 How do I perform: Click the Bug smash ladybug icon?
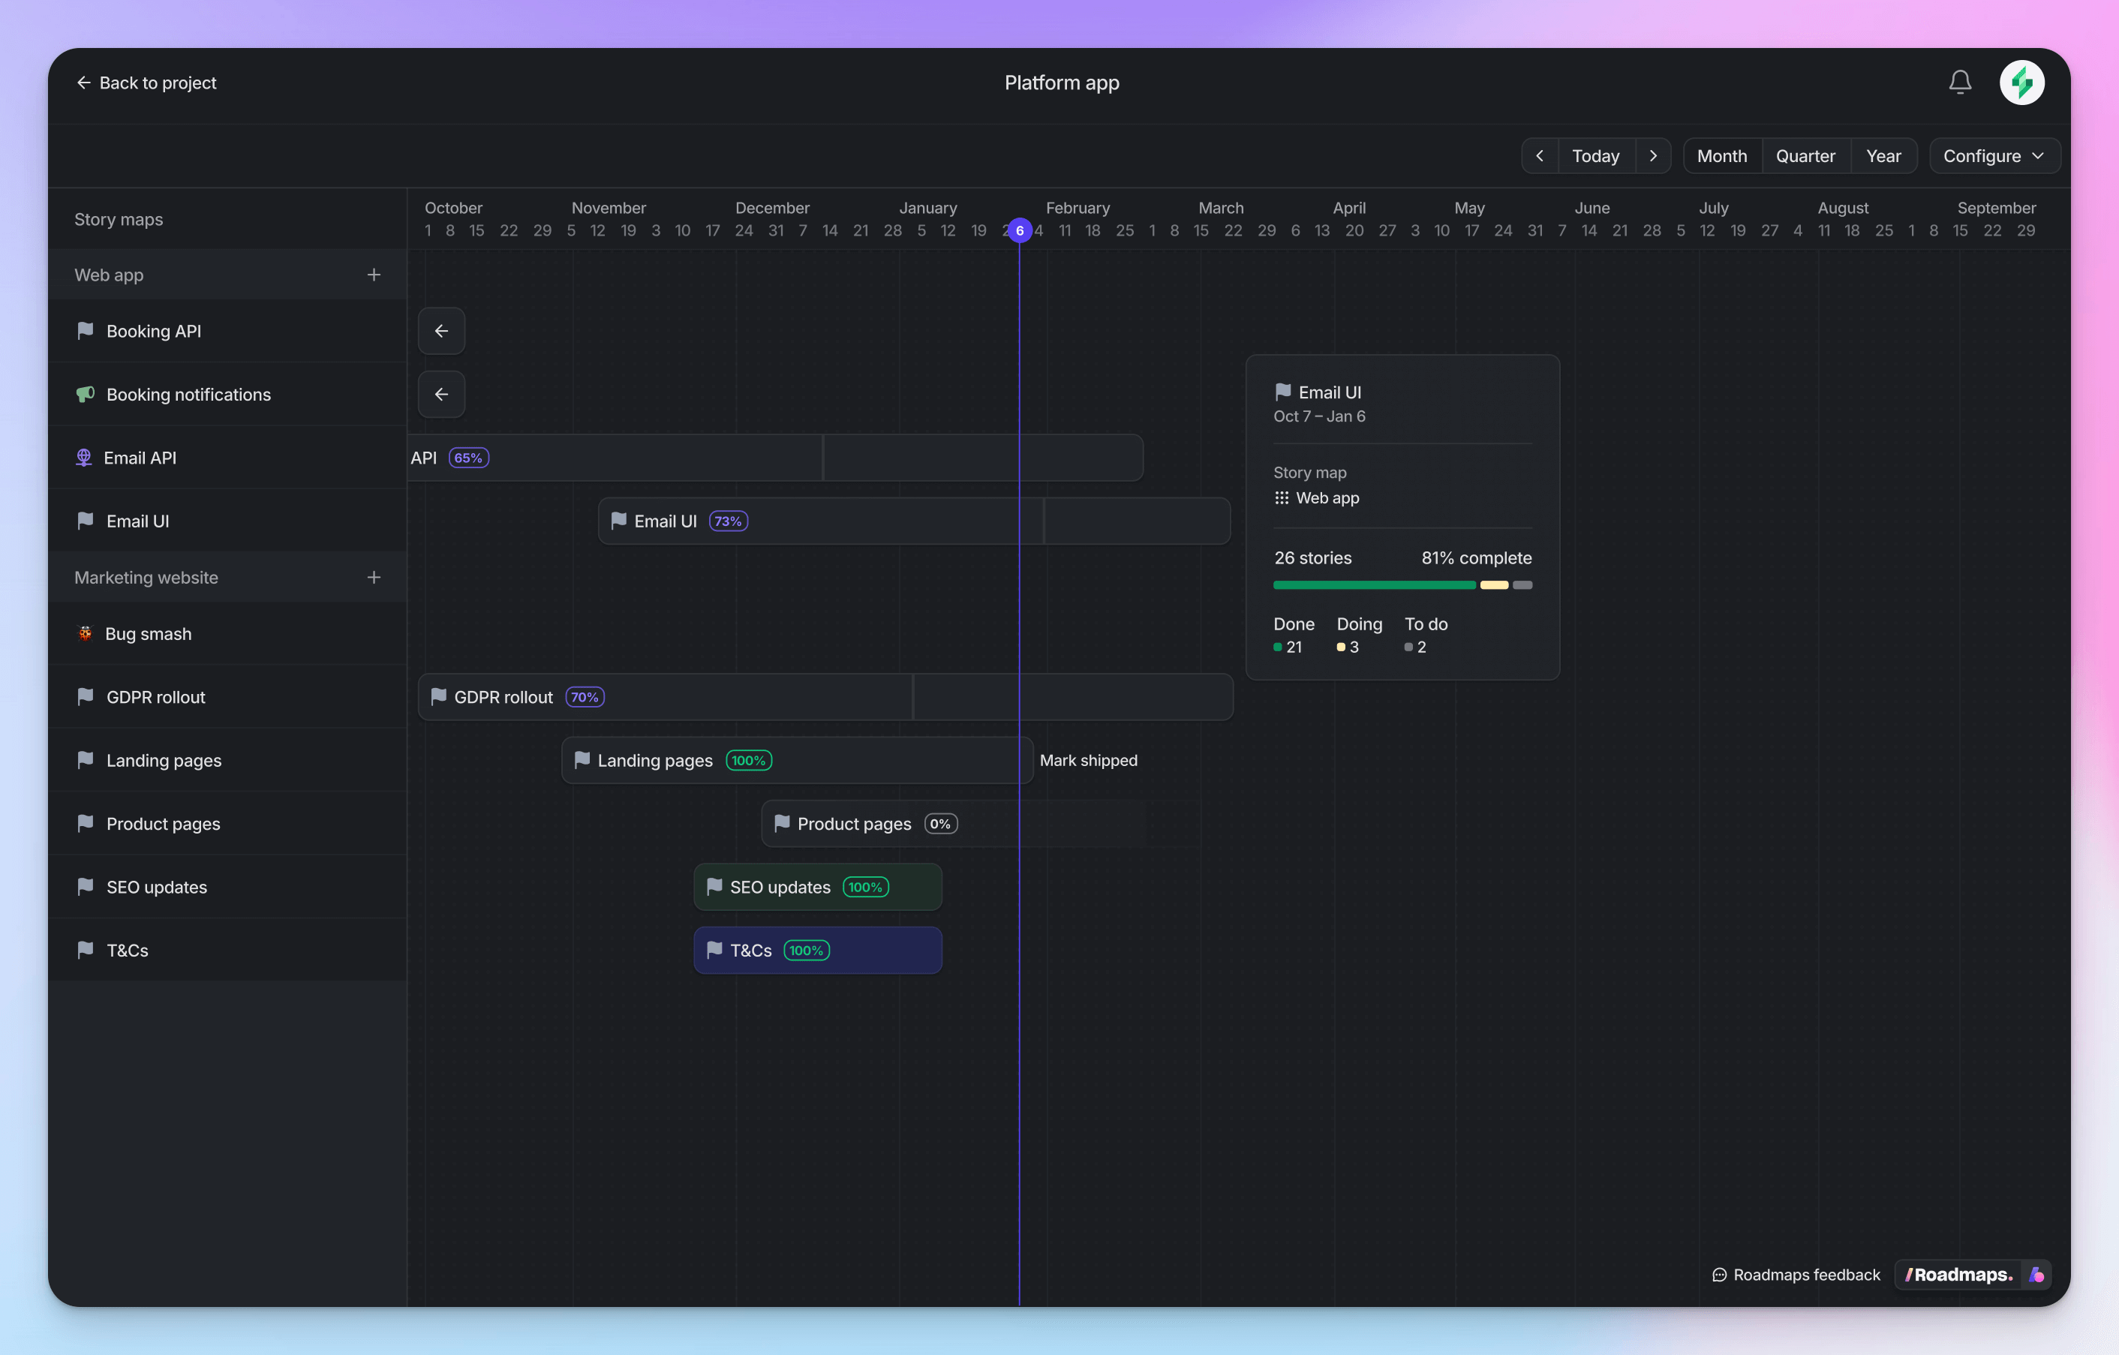point(85,633)
